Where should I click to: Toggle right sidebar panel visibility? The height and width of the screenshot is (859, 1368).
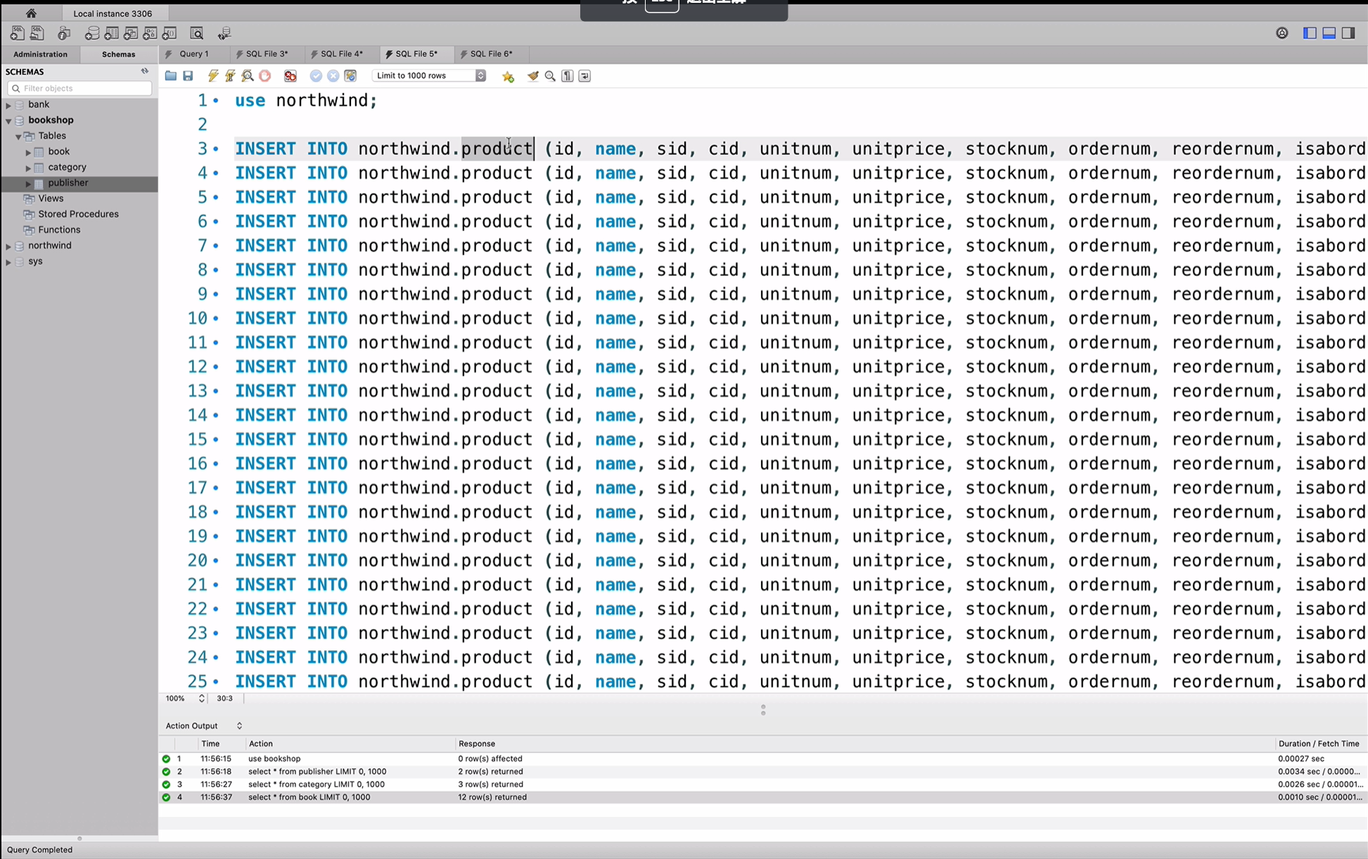pos(1348,33)
